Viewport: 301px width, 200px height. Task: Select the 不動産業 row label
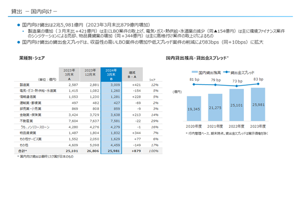coord(27,121)
